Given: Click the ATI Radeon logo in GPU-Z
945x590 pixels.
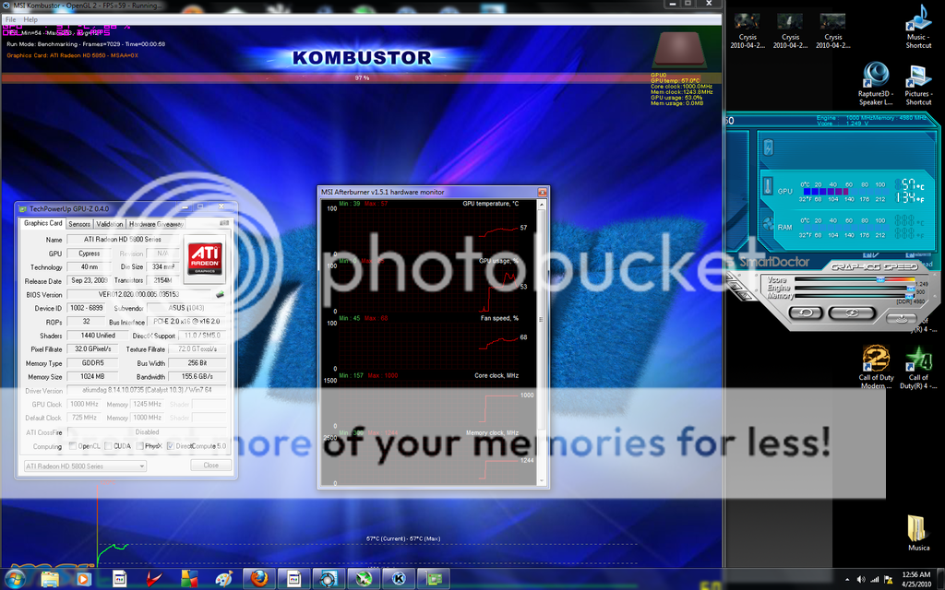Looking at the screenshot, I should 205,259.
